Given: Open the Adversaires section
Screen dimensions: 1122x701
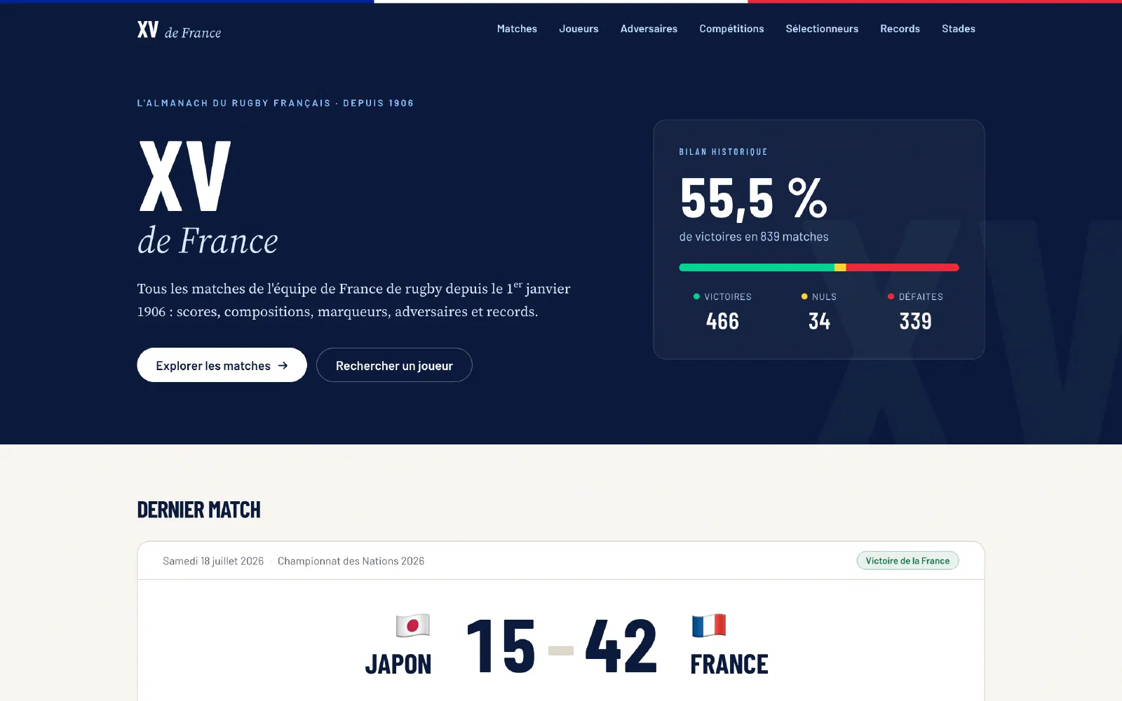Looking at the screenshot, I should tap(649, 29).
